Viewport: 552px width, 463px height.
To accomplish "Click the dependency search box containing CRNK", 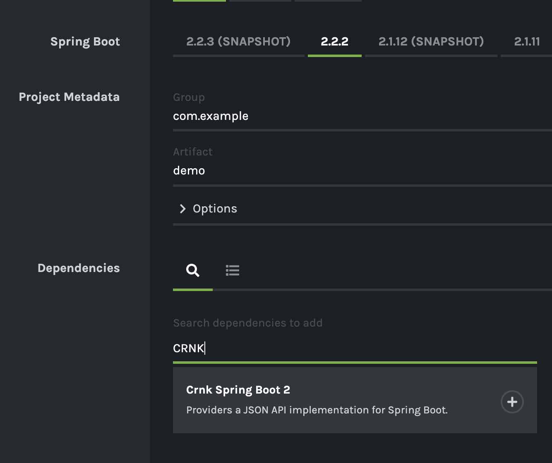I will [x=355, y=348].
